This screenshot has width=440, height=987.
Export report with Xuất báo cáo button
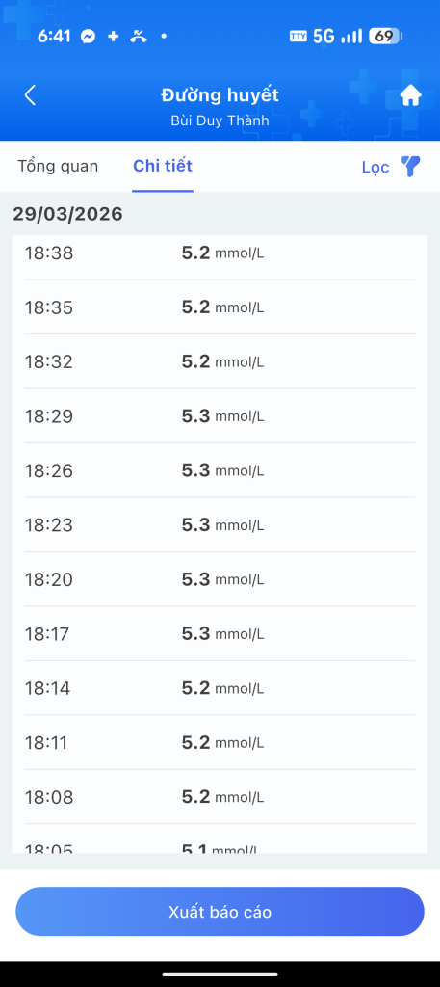pyautogui.click(x=220, y=912)
